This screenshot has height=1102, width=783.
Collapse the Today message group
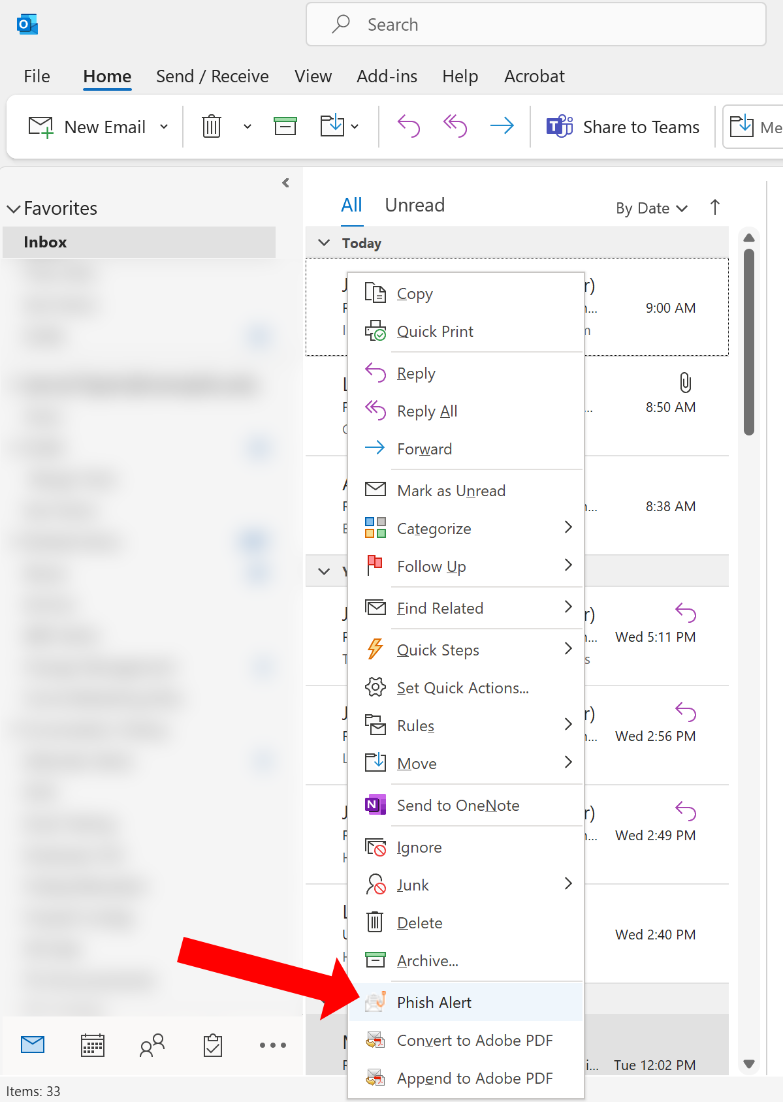pyautogui.click(x=324, y=243)
